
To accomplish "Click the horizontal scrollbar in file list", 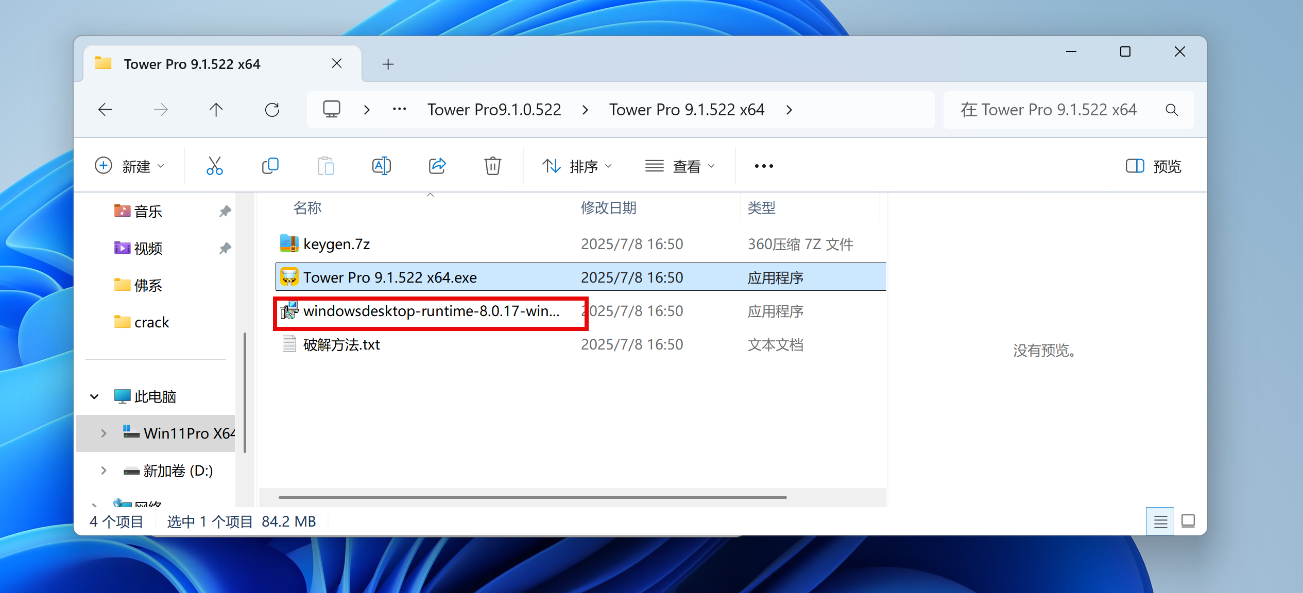I will (x=532, y=497).
